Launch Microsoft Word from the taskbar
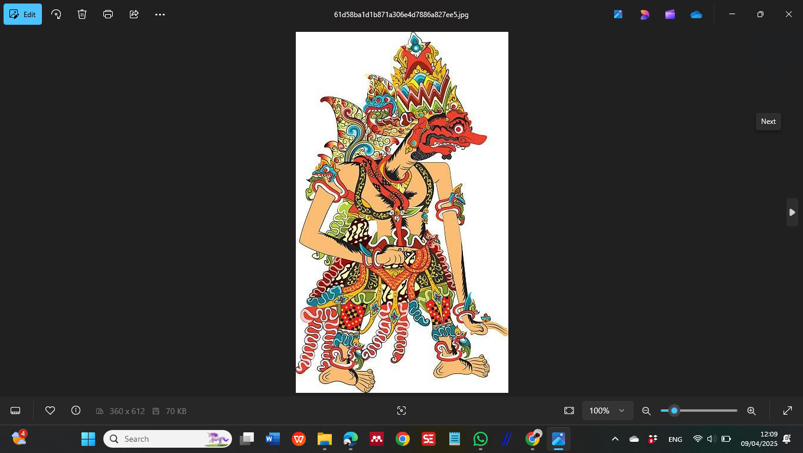The height and width of the screenshot is (453, 803). 273,439
